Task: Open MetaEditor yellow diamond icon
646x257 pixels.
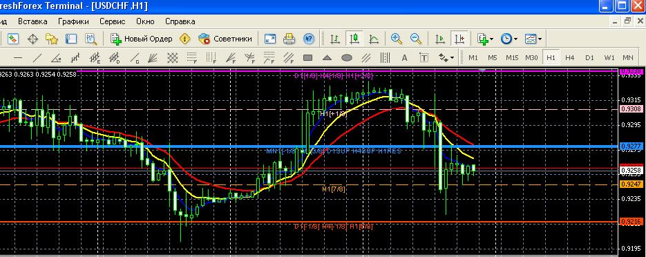Action: (185, 39)
